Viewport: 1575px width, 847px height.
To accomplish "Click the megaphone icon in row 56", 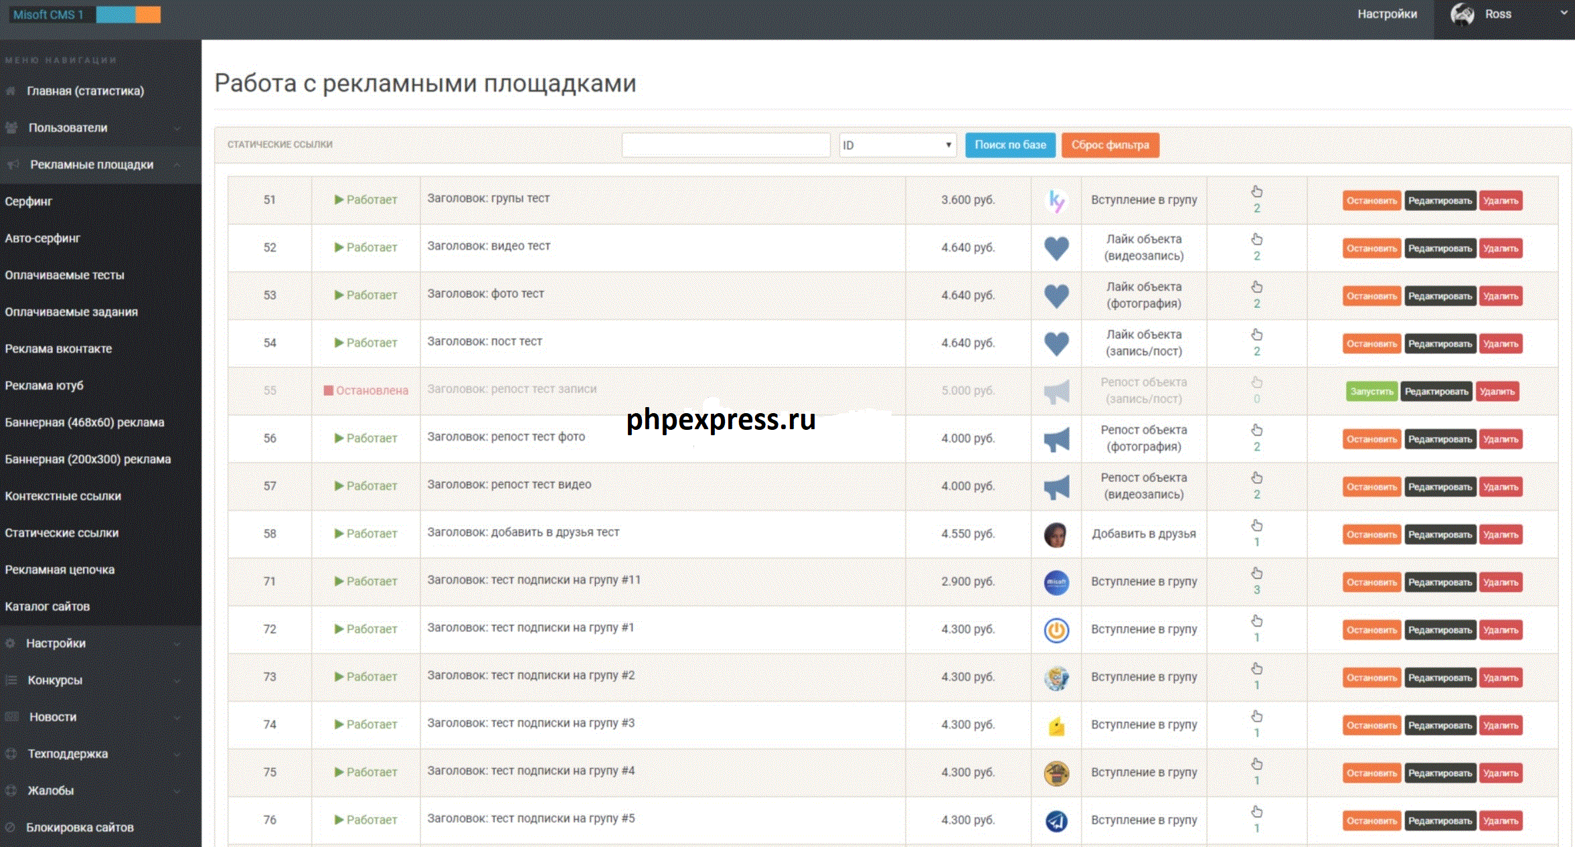I will click(x=1057, y=439).
